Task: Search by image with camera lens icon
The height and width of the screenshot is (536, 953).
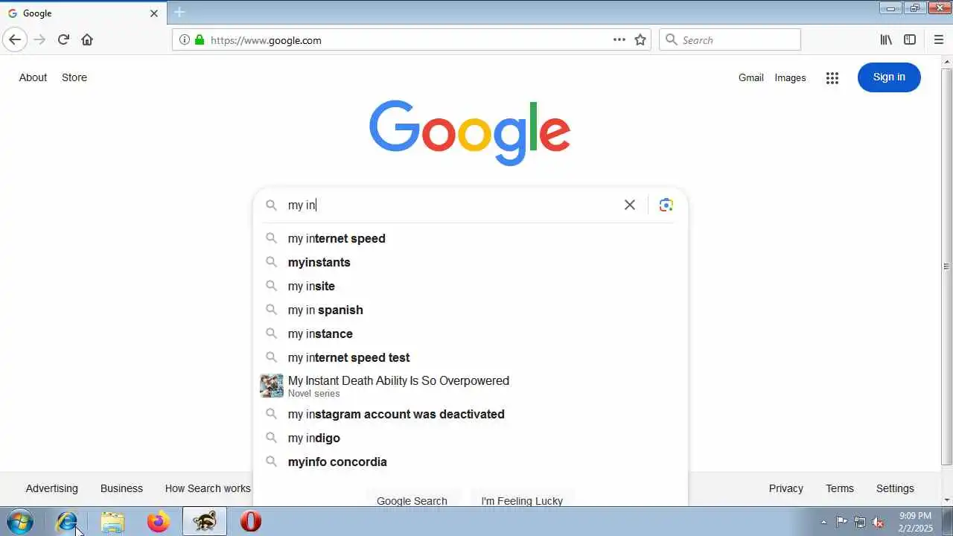Action: pos(666,205)
